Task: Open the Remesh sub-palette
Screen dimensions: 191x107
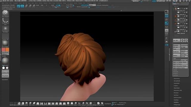Action: pyautogui.click(x=175, y=72)
